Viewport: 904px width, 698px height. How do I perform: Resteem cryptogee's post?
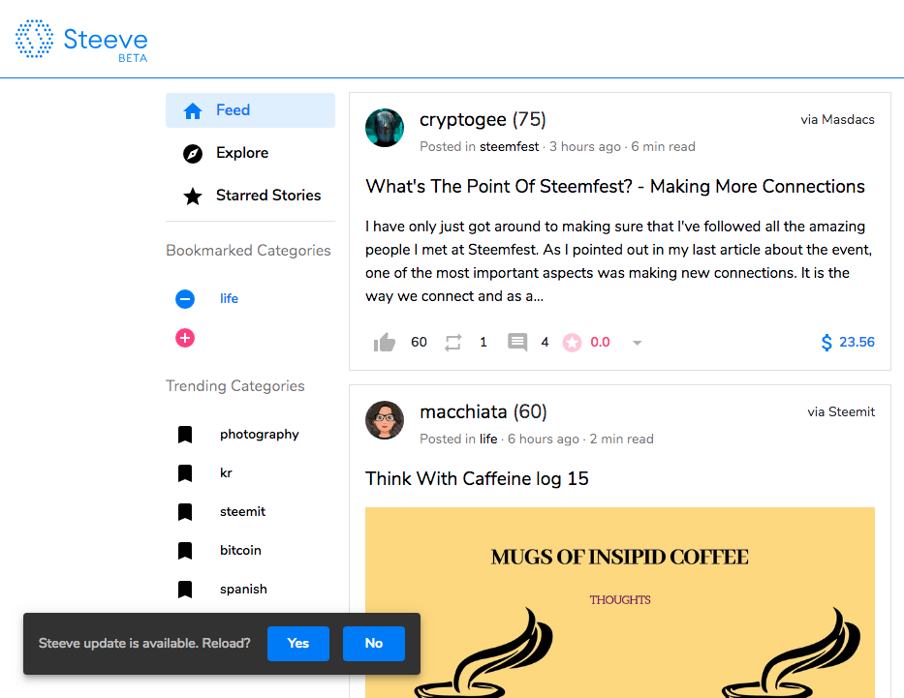click(x=453, y=343)
